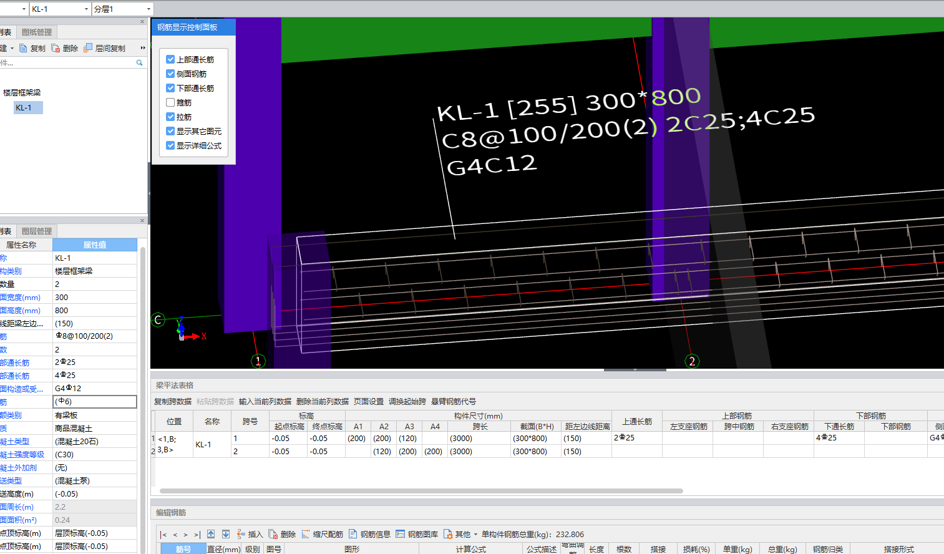Open the cut-off dropdown left of KL-1

24,9
